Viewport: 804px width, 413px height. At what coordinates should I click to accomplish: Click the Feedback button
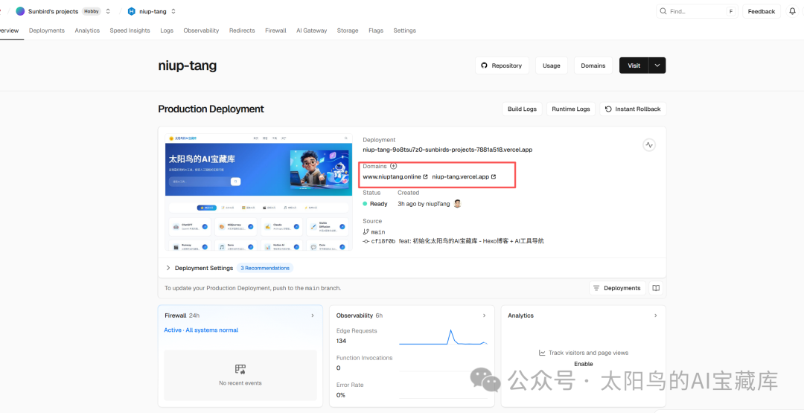[762, 11]
